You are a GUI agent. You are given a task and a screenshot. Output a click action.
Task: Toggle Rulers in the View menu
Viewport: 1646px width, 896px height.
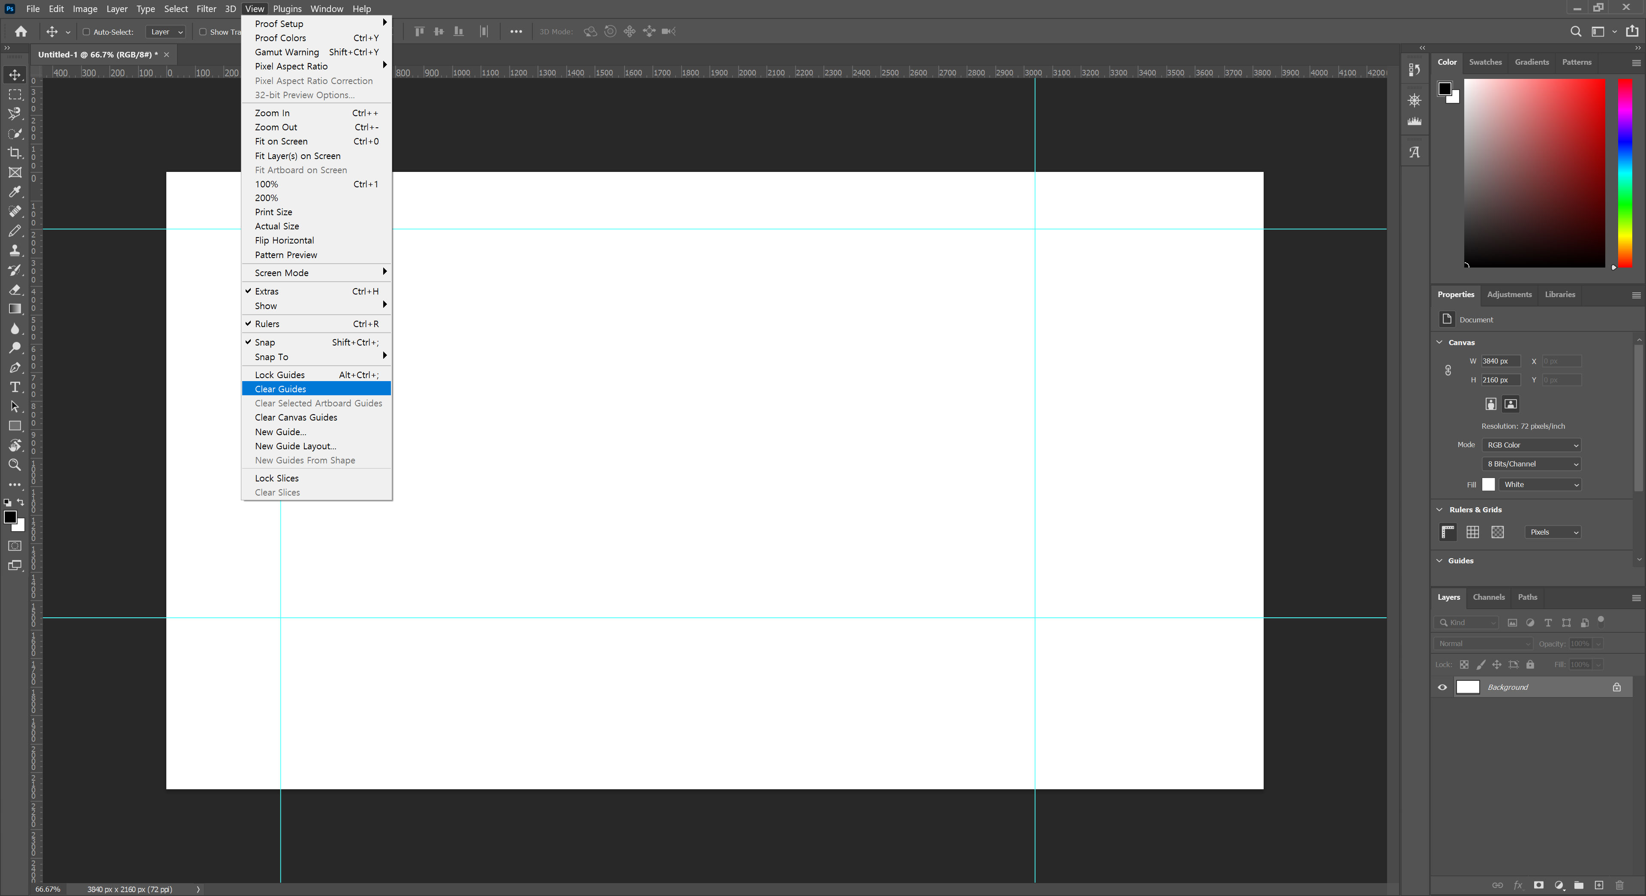click(x=267, y=324)
